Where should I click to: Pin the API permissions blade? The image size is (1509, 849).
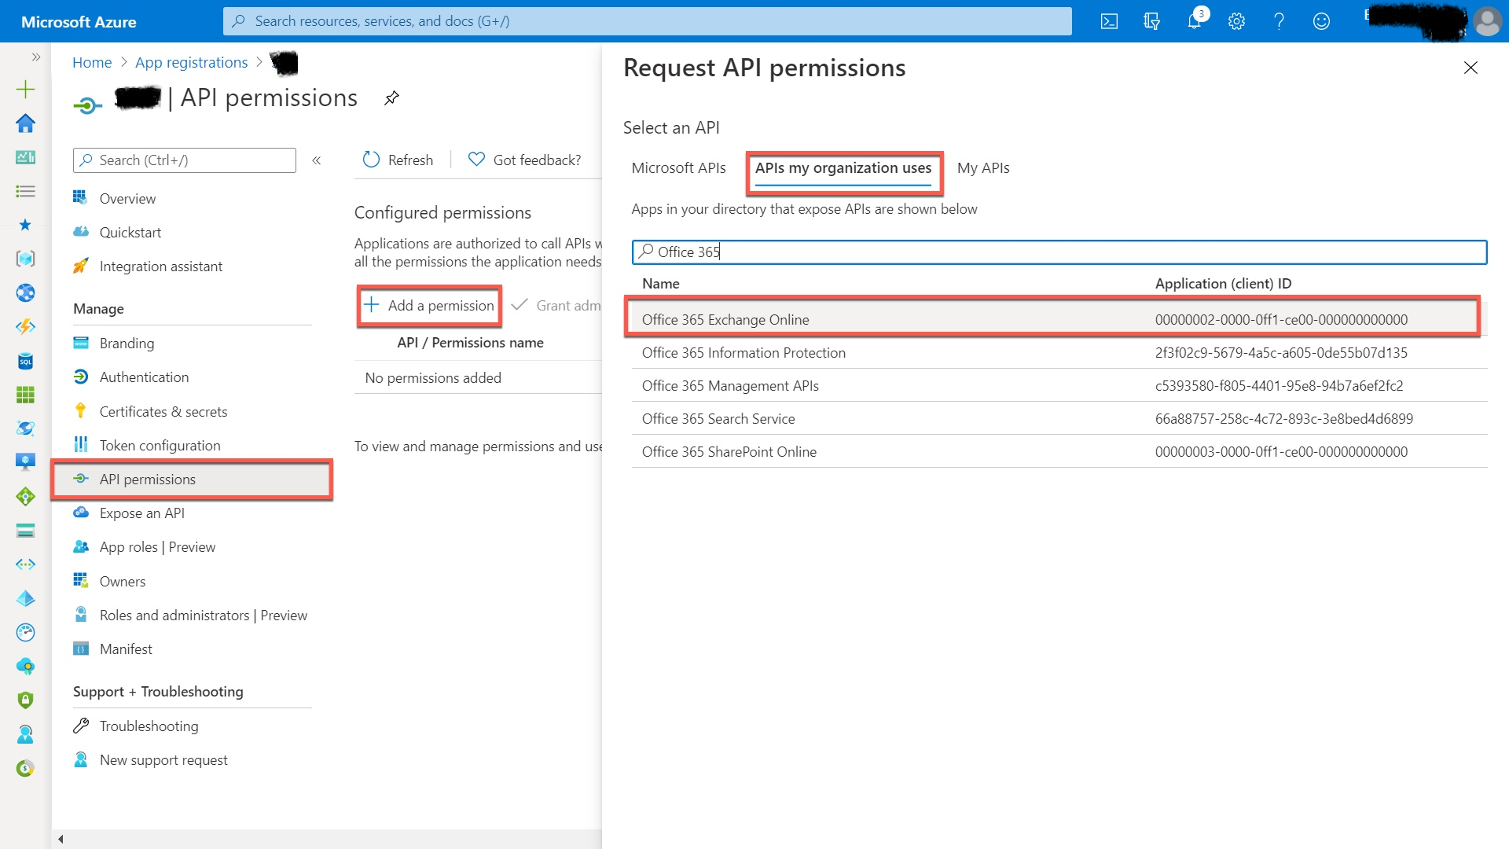tap(391, 98)
